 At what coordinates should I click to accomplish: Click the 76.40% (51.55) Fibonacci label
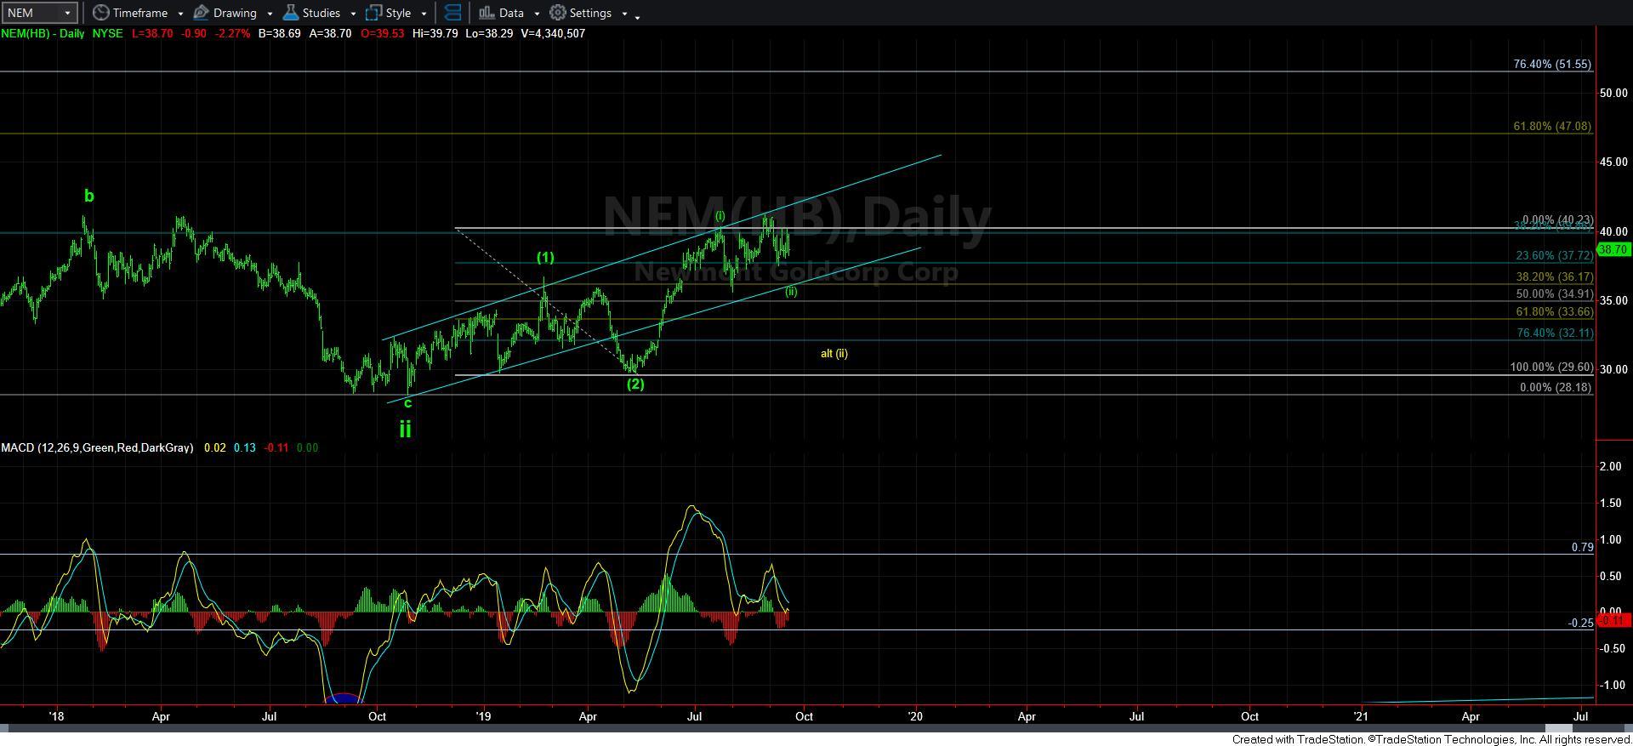click(1552, 64)
